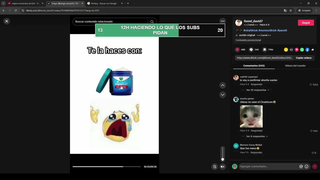
Task: Expand Ver 29 respuestas
Action: tap(257, 90)
